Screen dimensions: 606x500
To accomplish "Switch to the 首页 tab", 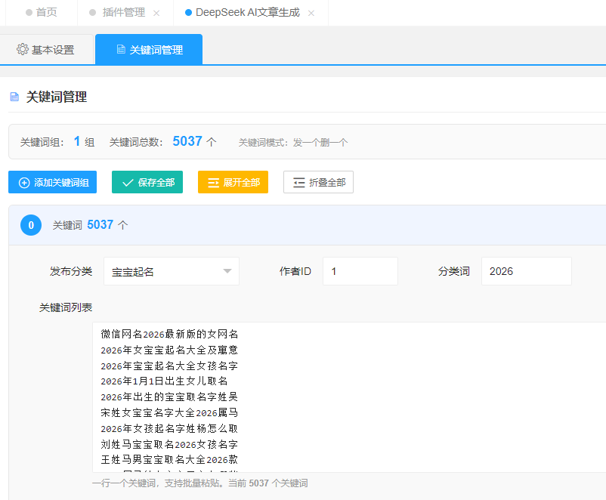I will pyautogui.click(x=46, y=13).
